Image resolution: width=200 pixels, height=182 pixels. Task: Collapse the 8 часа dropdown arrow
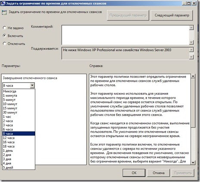[x=32, y=86]
